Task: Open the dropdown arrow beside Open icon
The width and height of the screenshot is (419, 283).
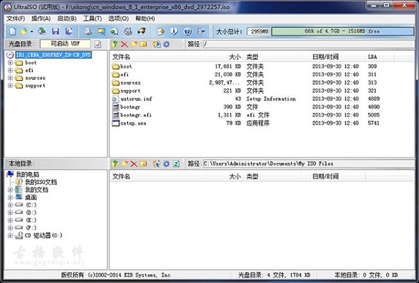Action: coord(32,31)
